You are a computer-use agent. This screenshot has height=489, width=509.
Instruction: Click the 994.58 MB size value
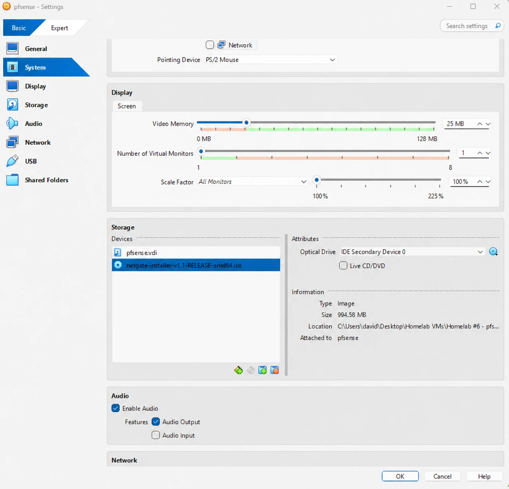(x=352, y=315)
